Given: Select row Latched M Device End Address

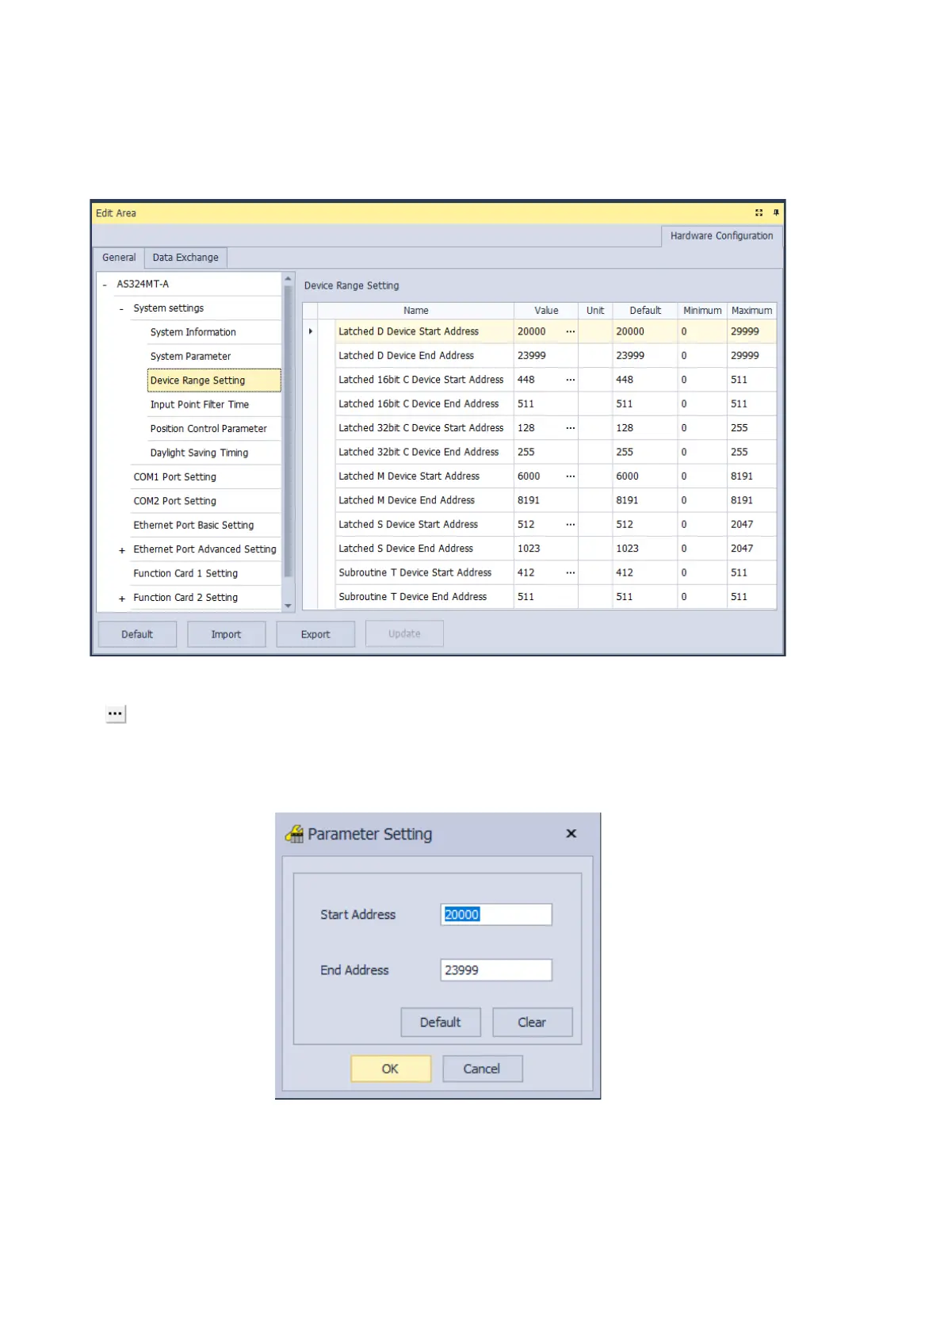Looking at the screenshot, I should click(540, 500).
